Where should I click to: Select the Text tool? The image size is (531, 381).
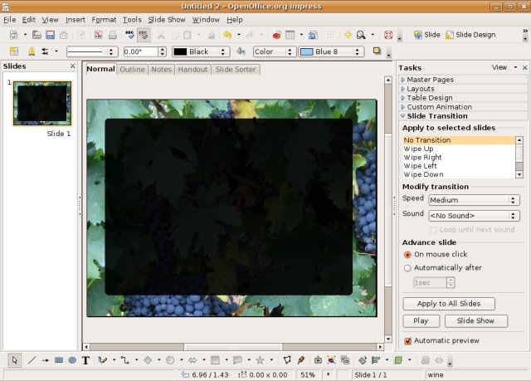tap(85, 360)
